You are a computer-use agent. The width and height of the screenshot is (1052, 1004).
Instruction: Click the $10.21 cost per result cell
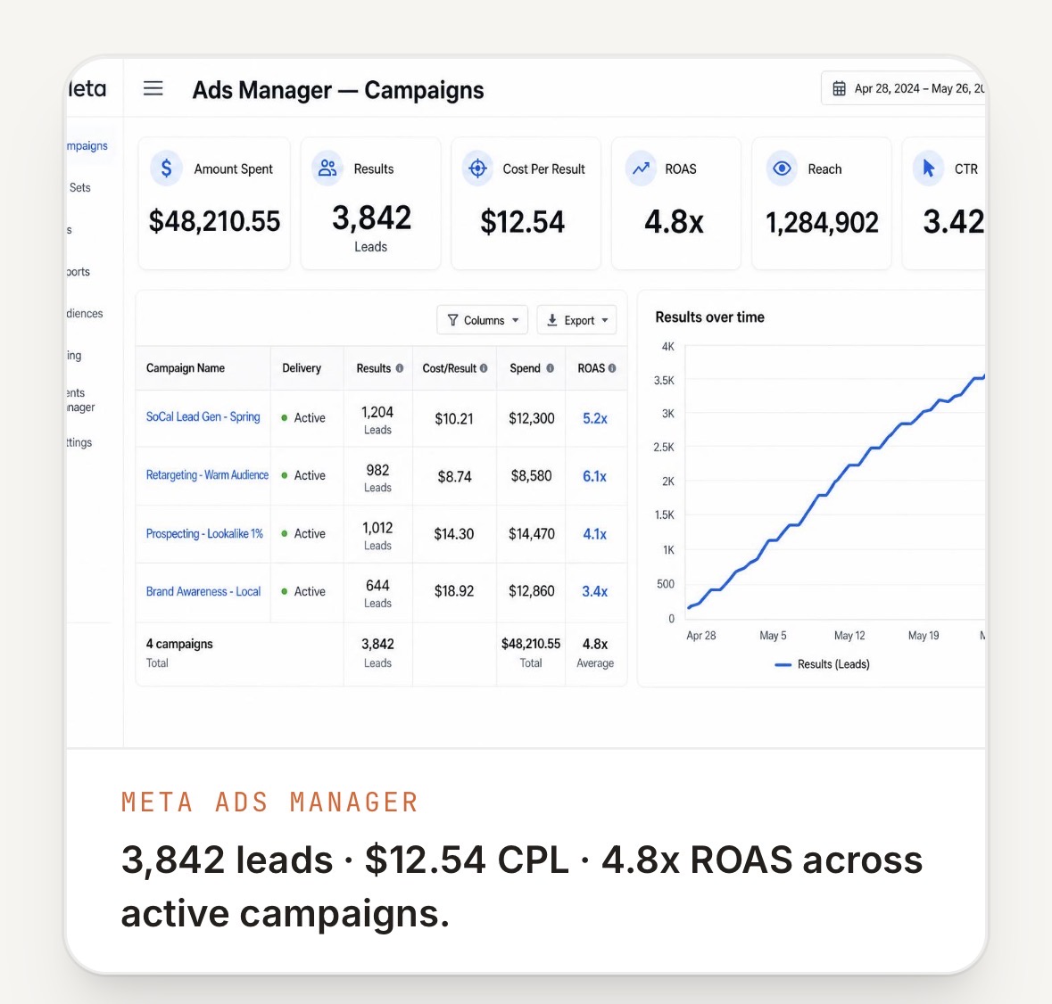tap(453, 419)
